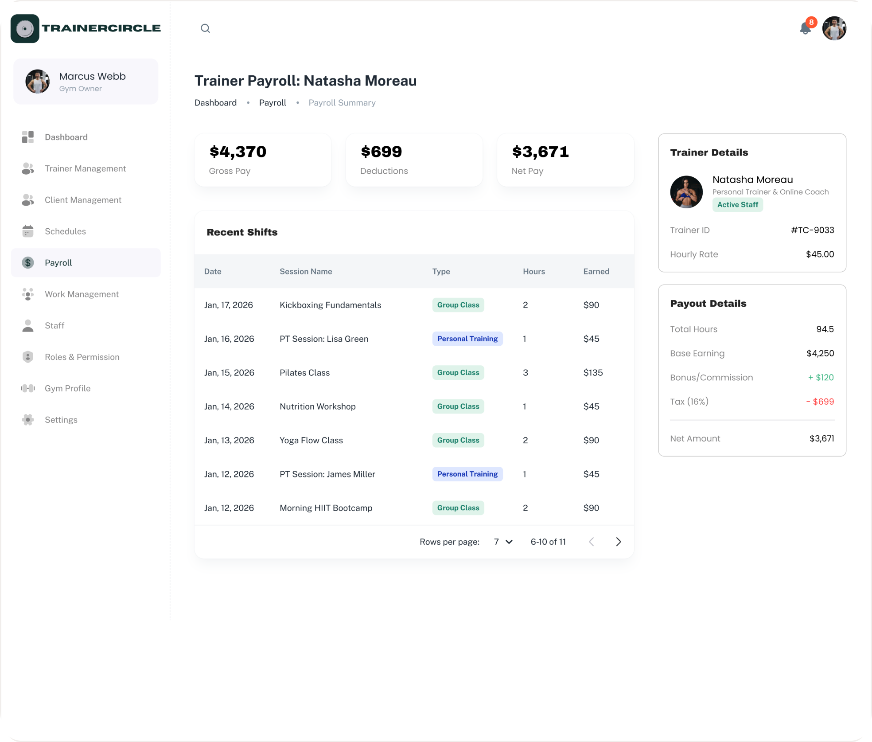Open Trainer Management menu item
The height and width of the screenshot is (742, 872).
(x=86, y=168)
